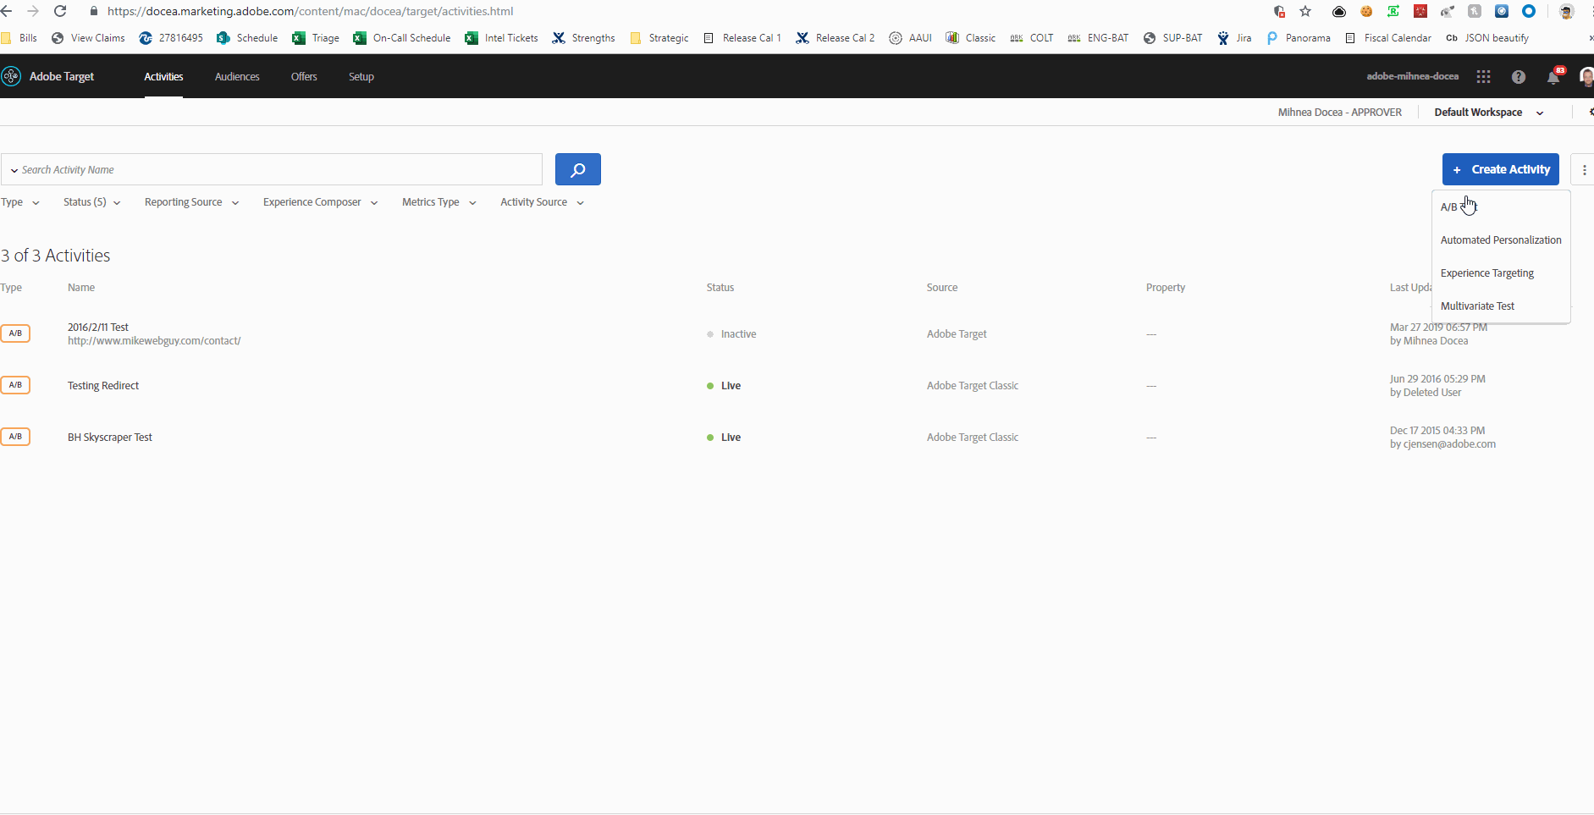Switch to the Offers tab
1594x815 pixels.
304,76
